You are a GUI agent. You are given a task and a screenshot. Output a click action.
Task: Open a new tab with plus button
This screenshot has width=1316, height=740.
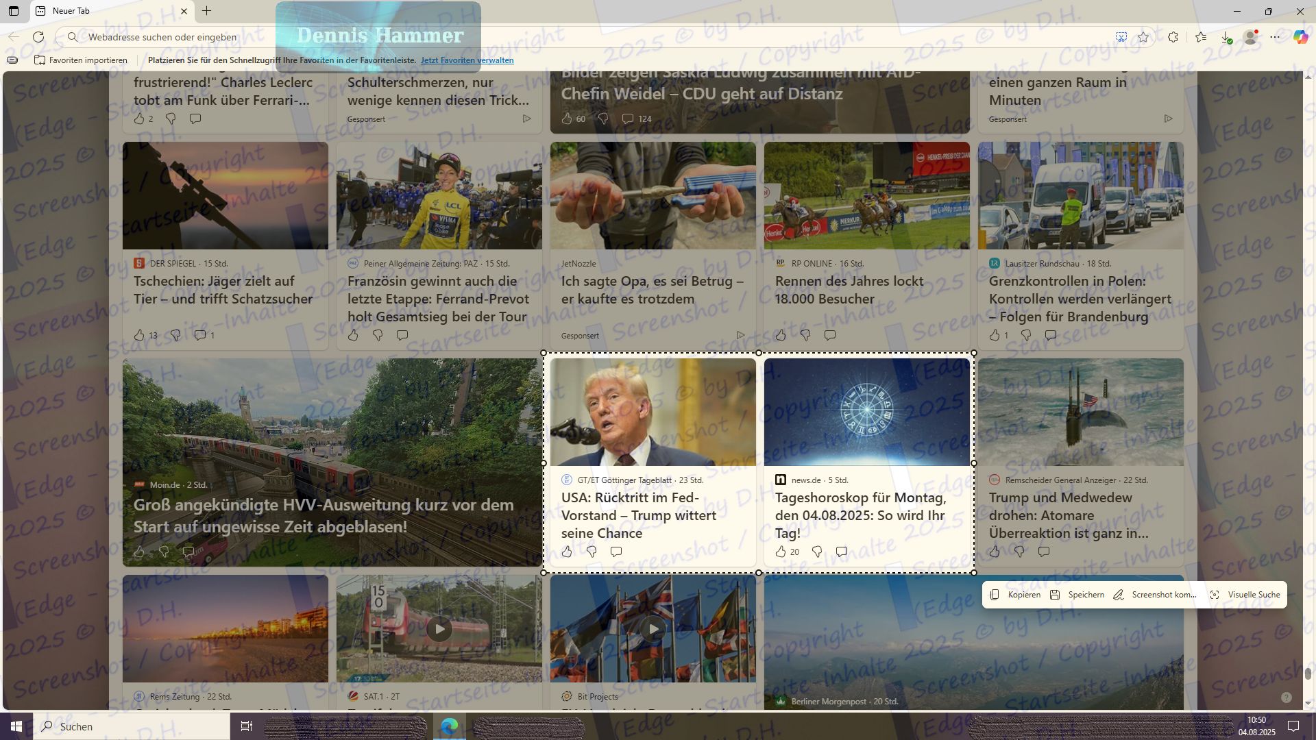206,11
